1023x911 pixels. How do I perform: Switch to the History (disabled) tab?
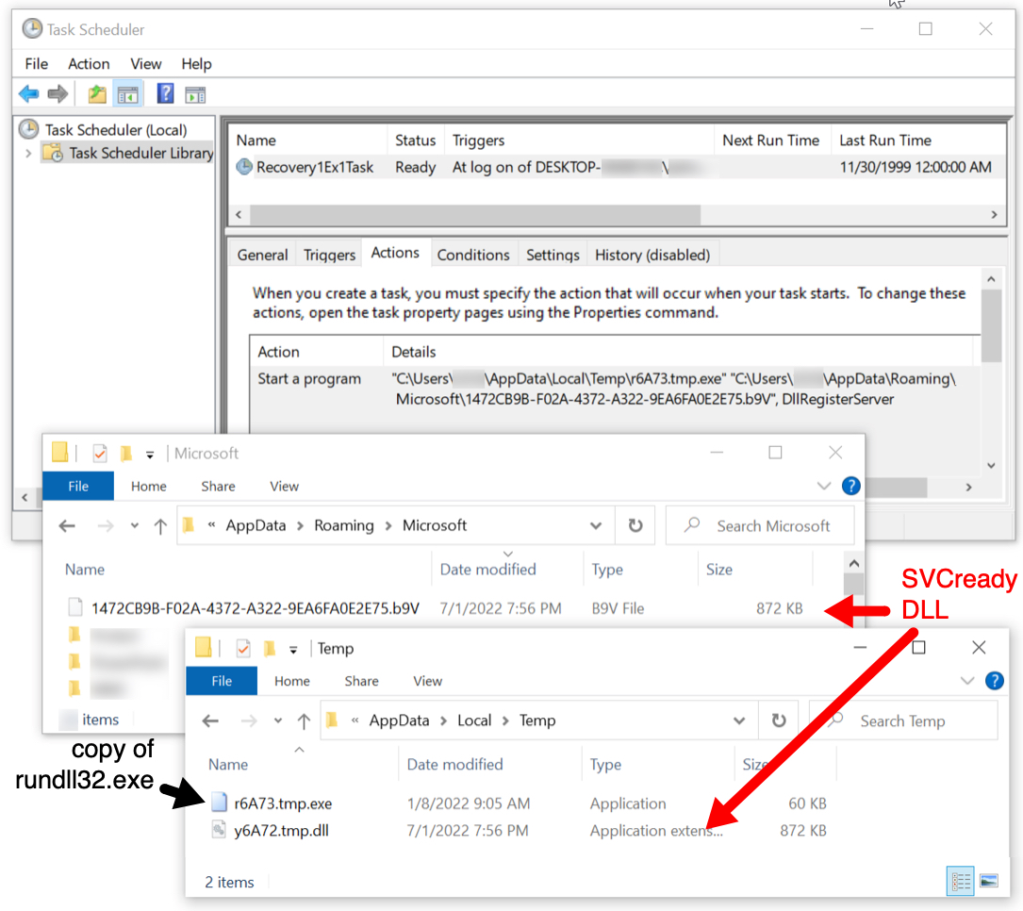coord(652,255)
